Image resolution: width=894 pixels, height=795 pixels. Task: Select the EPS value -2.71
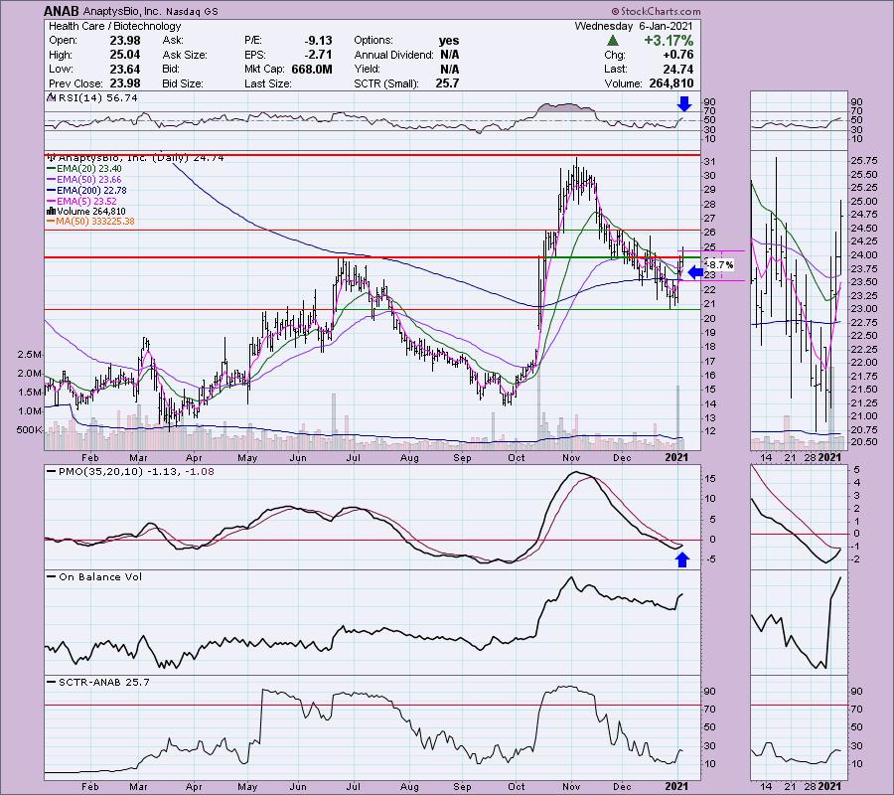[318, 55]
